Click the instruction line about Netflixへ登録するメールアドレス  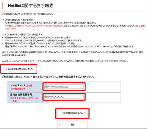pos(48,77)
